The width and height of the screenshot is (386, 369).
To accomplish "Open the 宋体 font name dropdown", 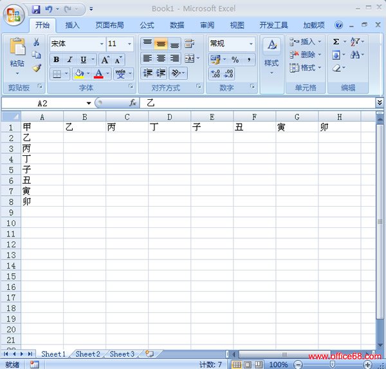I will point(102,44).
